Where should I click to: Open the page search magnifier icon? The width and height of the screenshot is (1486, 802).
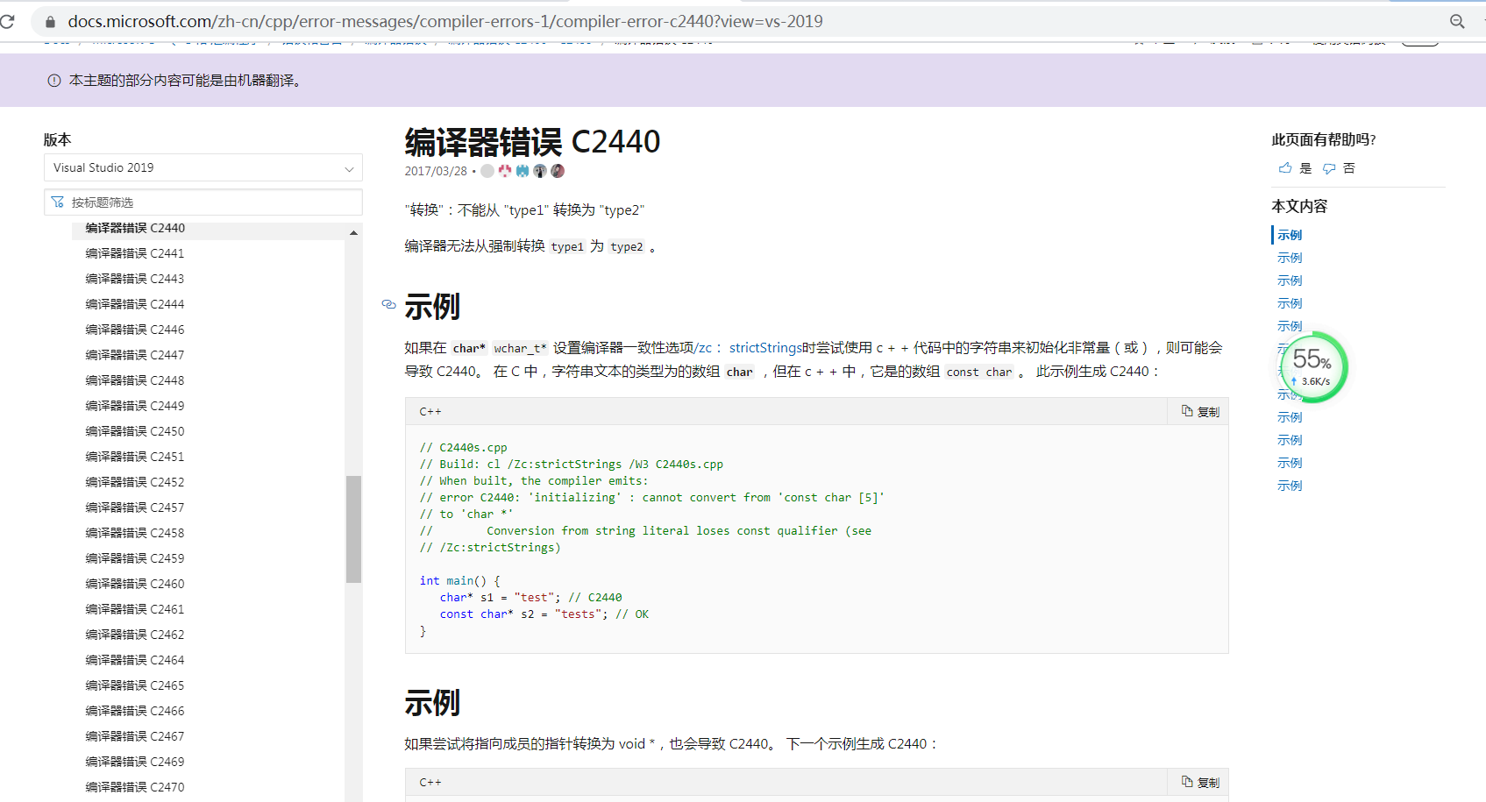[1457, 21]
